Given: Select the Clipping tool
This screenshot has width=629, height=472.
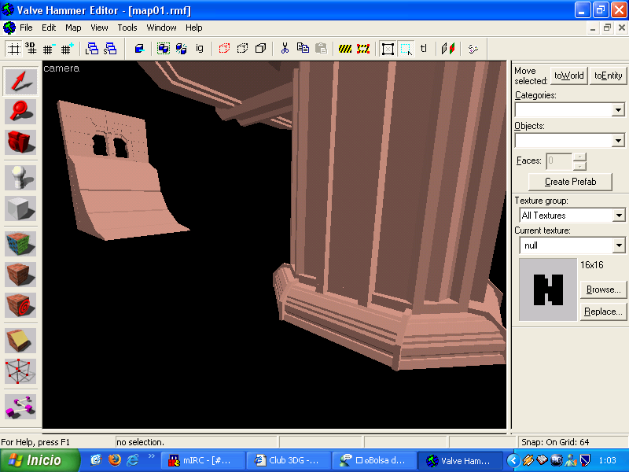Looking at the screenshot, I should [20, 341].
